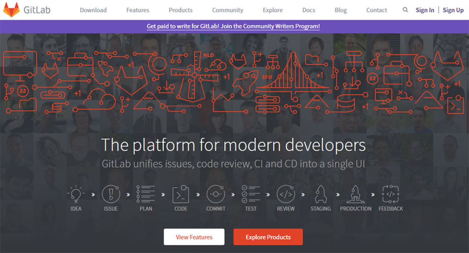Click the IDEA label text
The height and width of the screenshot is (253, 469).
76,209
